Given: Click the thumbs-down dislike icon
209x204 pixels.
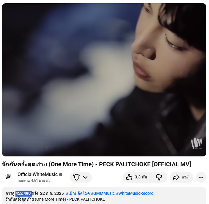Looking at the screenshot, I should [159, 177].
